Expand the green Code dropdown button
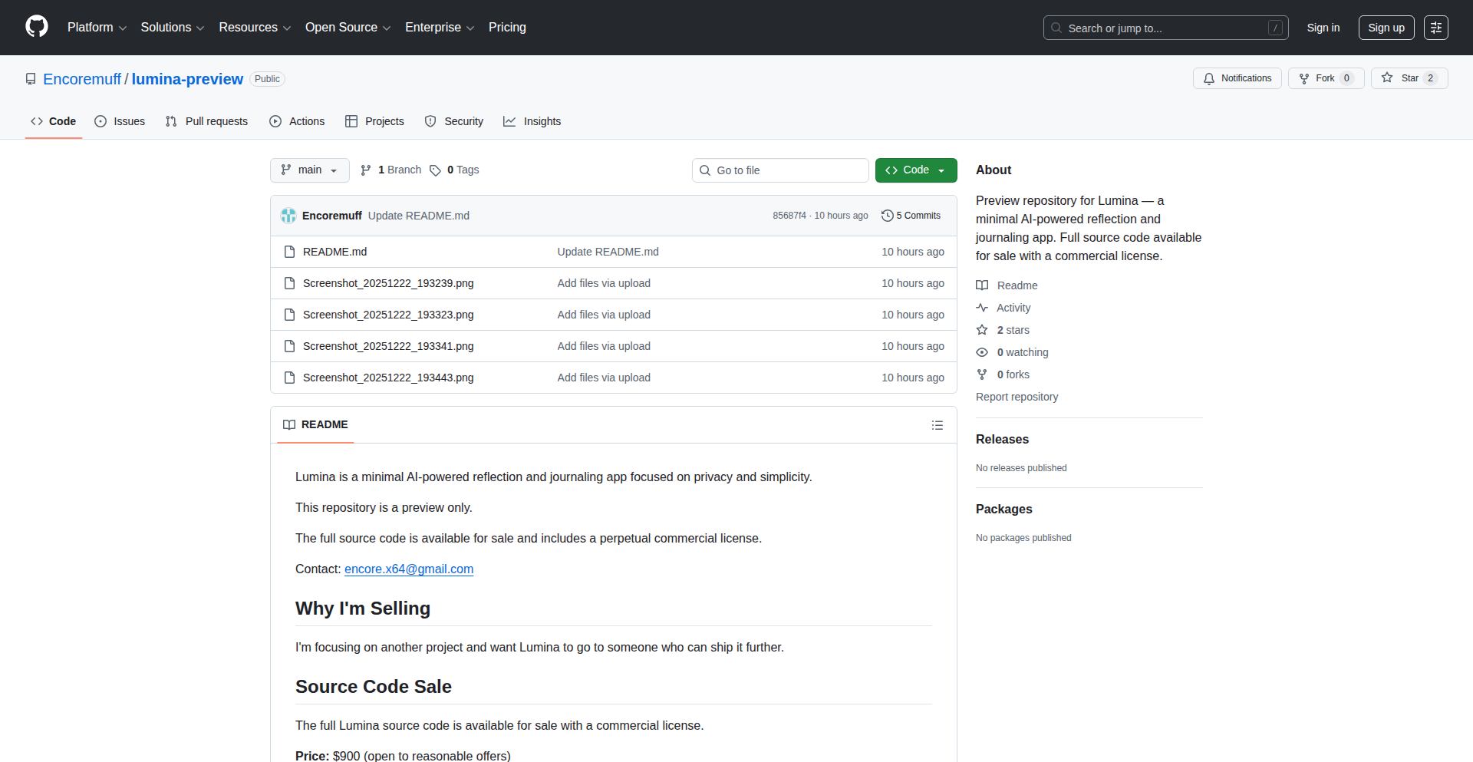Viewport: 1473px width, 762px height. 915,170
